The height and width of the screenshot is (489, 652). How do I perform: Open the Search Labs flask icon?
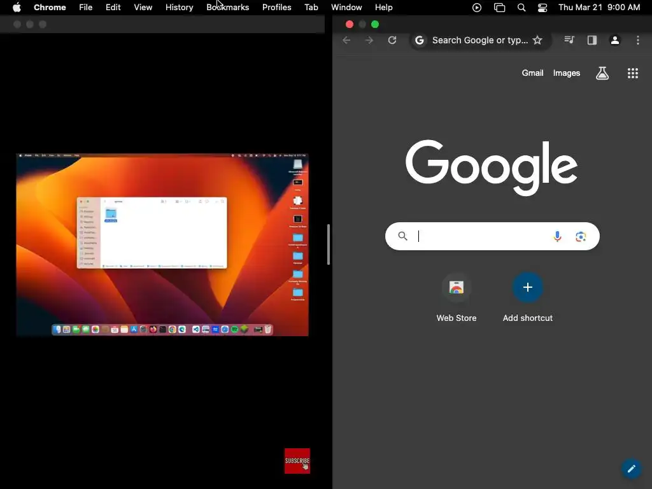tap(602, 73)
